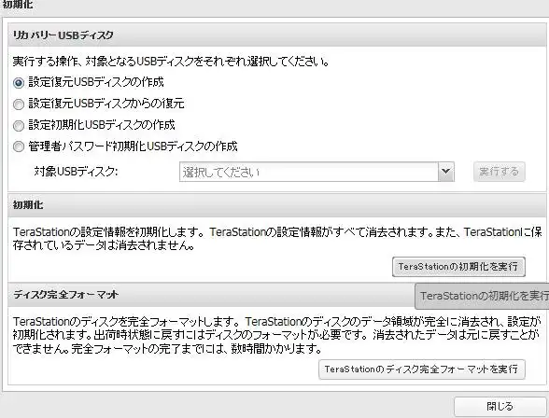Pick 管理者パスワード初期化USBディスクの作成 radio option
The width and height of the screenshot is (549, 418).
(19, 146)
